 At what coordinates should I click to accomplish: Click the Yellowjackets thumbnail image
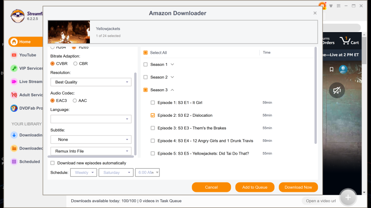click(x=69, y=32)
